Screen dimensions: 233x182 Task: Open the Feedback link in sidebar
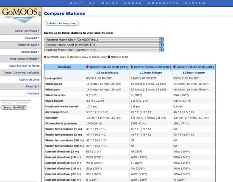point(33,93)
